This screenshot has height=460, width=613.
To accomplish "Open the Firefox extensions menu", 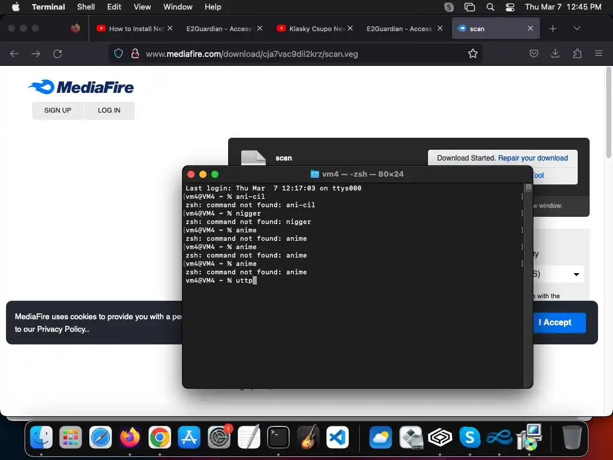I will 577,53.
